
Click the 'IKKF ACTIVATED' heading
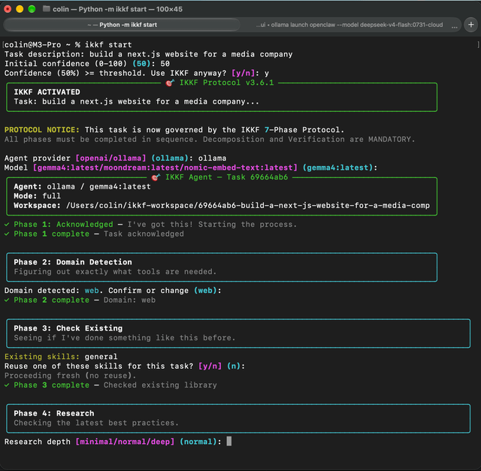47,92
